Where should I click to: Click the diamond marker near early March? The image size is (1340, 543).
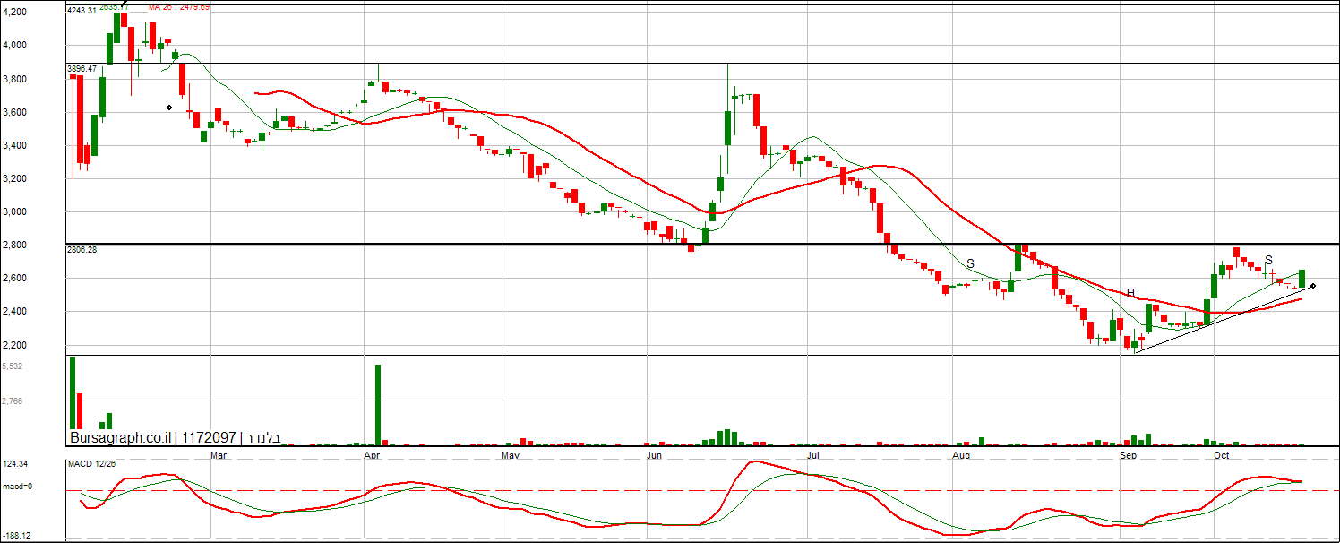click(169, 108)
